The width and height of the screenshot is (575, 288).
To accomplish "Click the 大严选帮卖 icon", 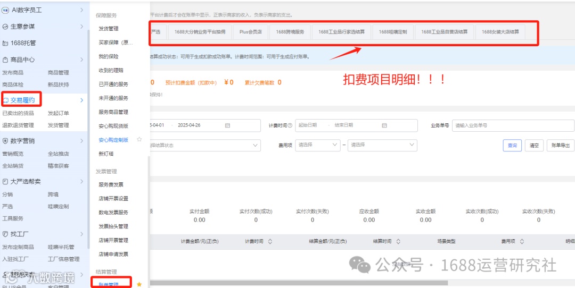I will point(5,182).
